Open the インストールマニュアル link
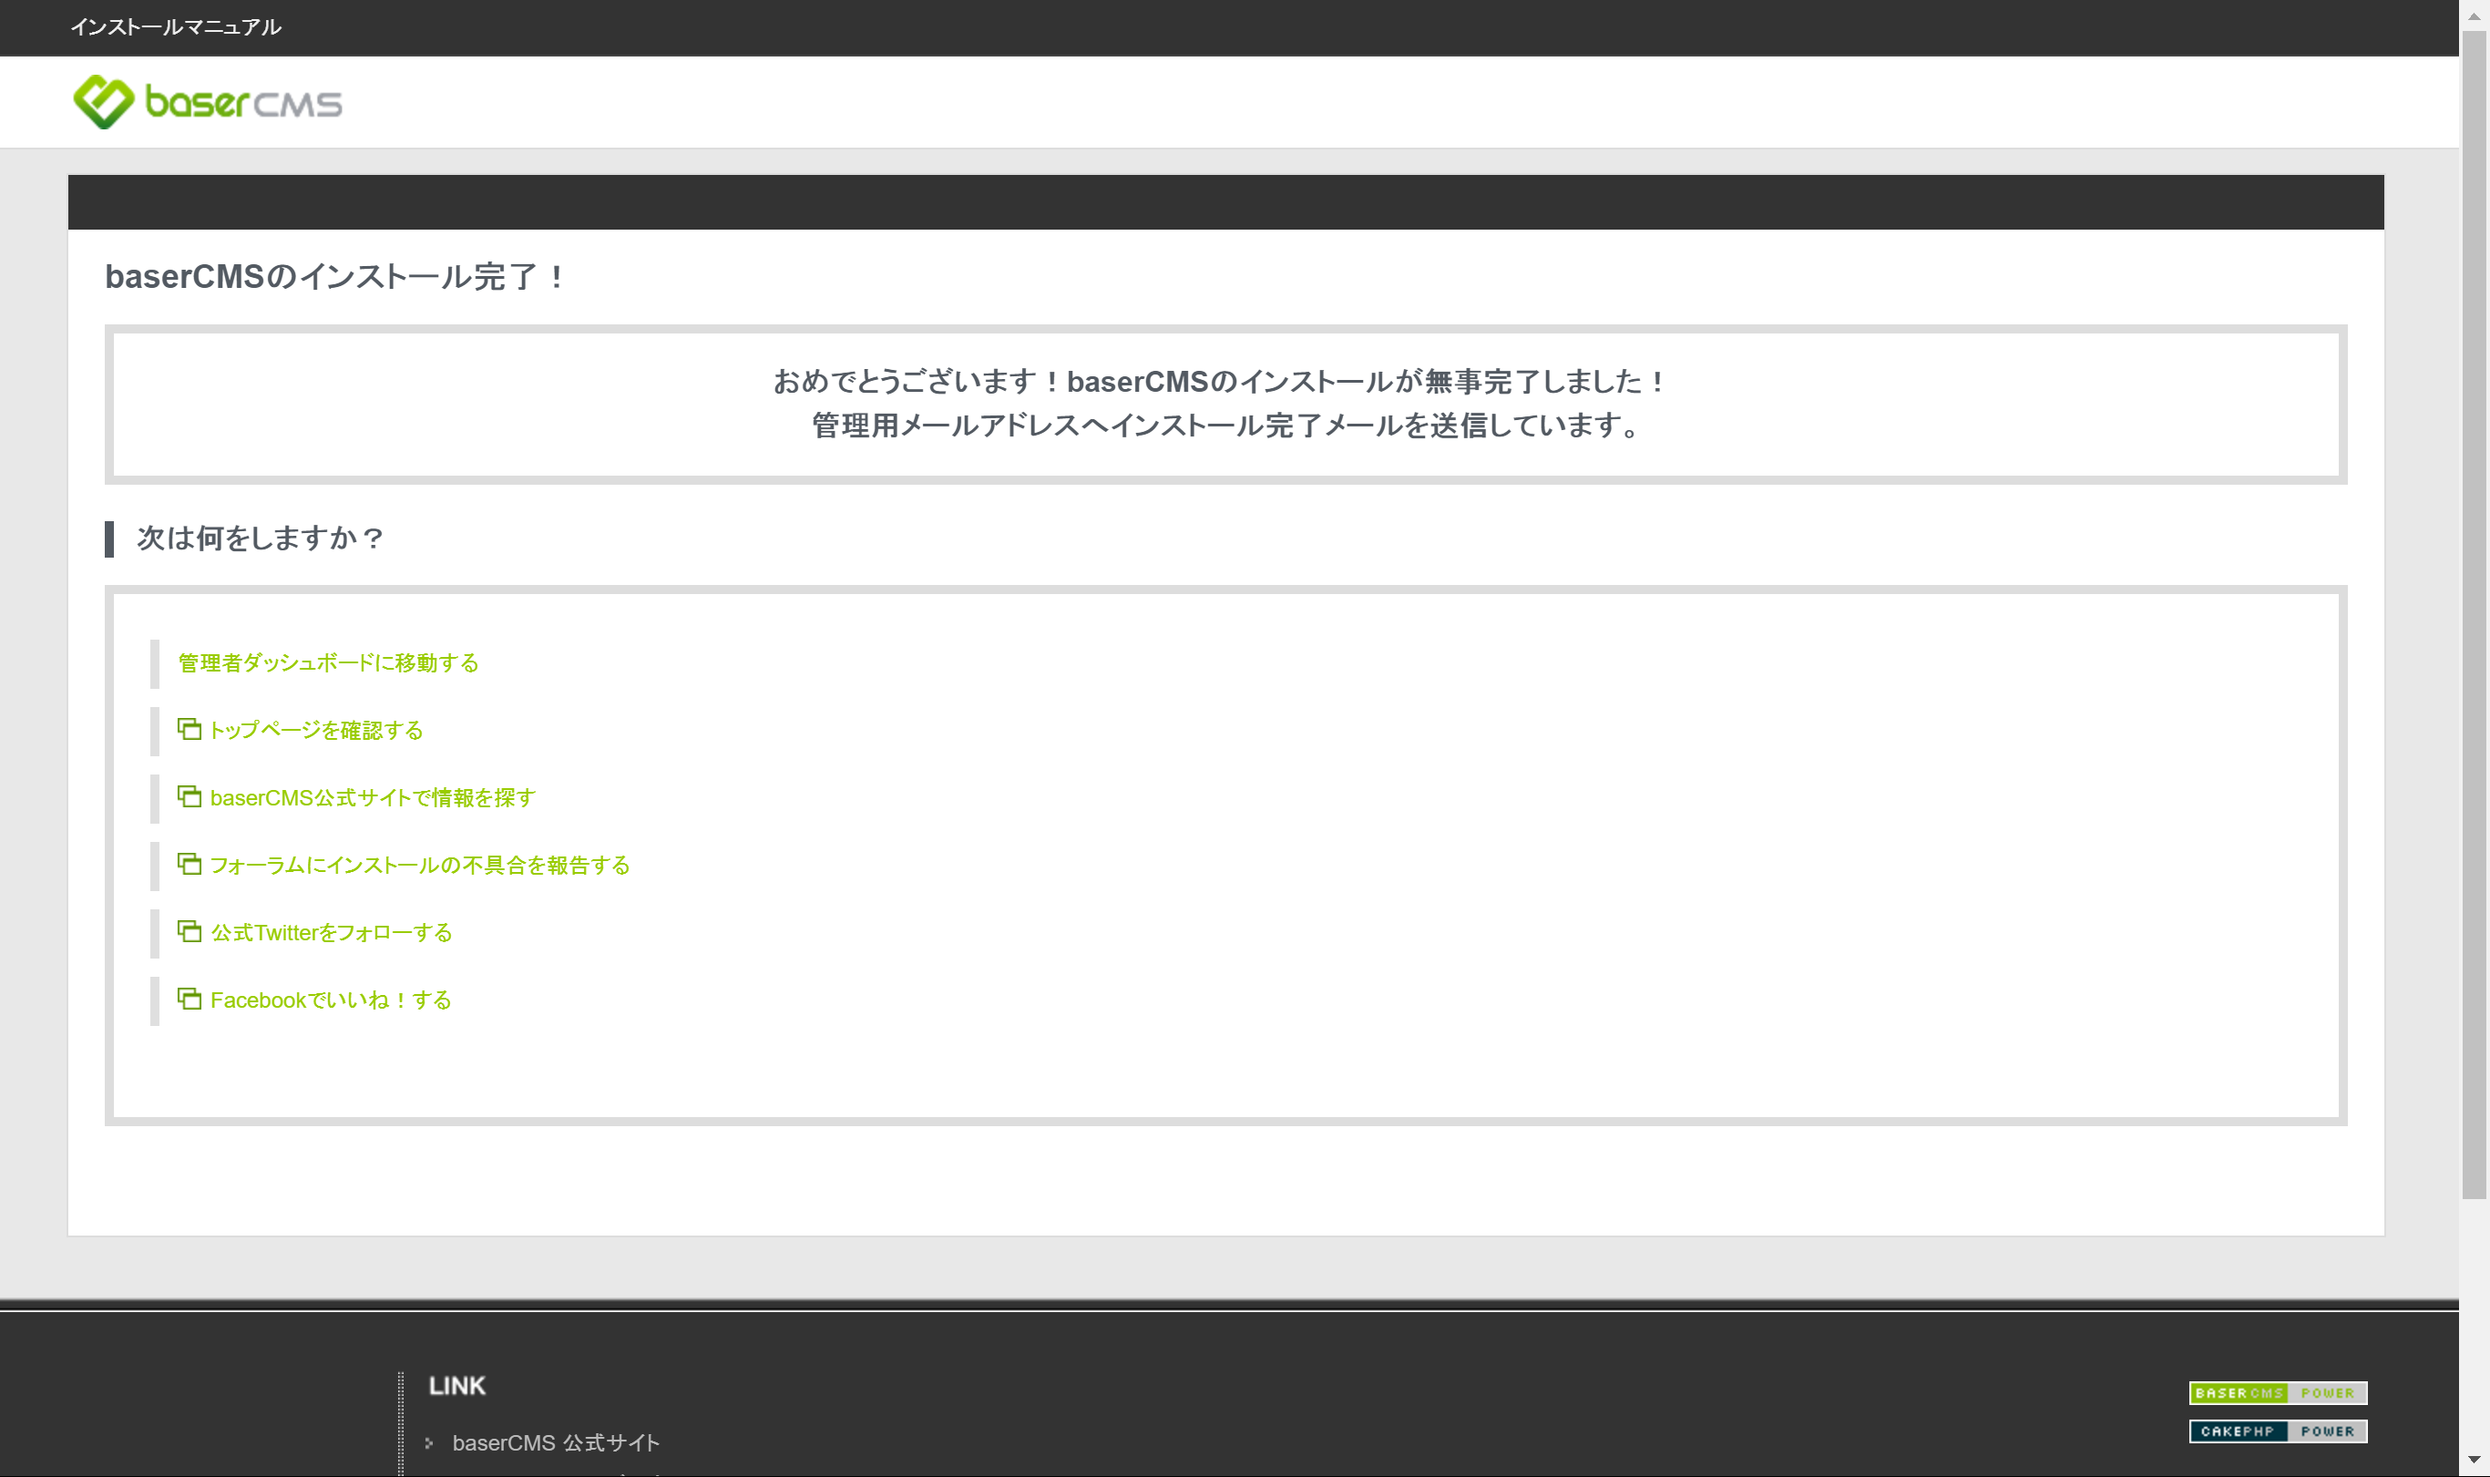 point(176,26)
